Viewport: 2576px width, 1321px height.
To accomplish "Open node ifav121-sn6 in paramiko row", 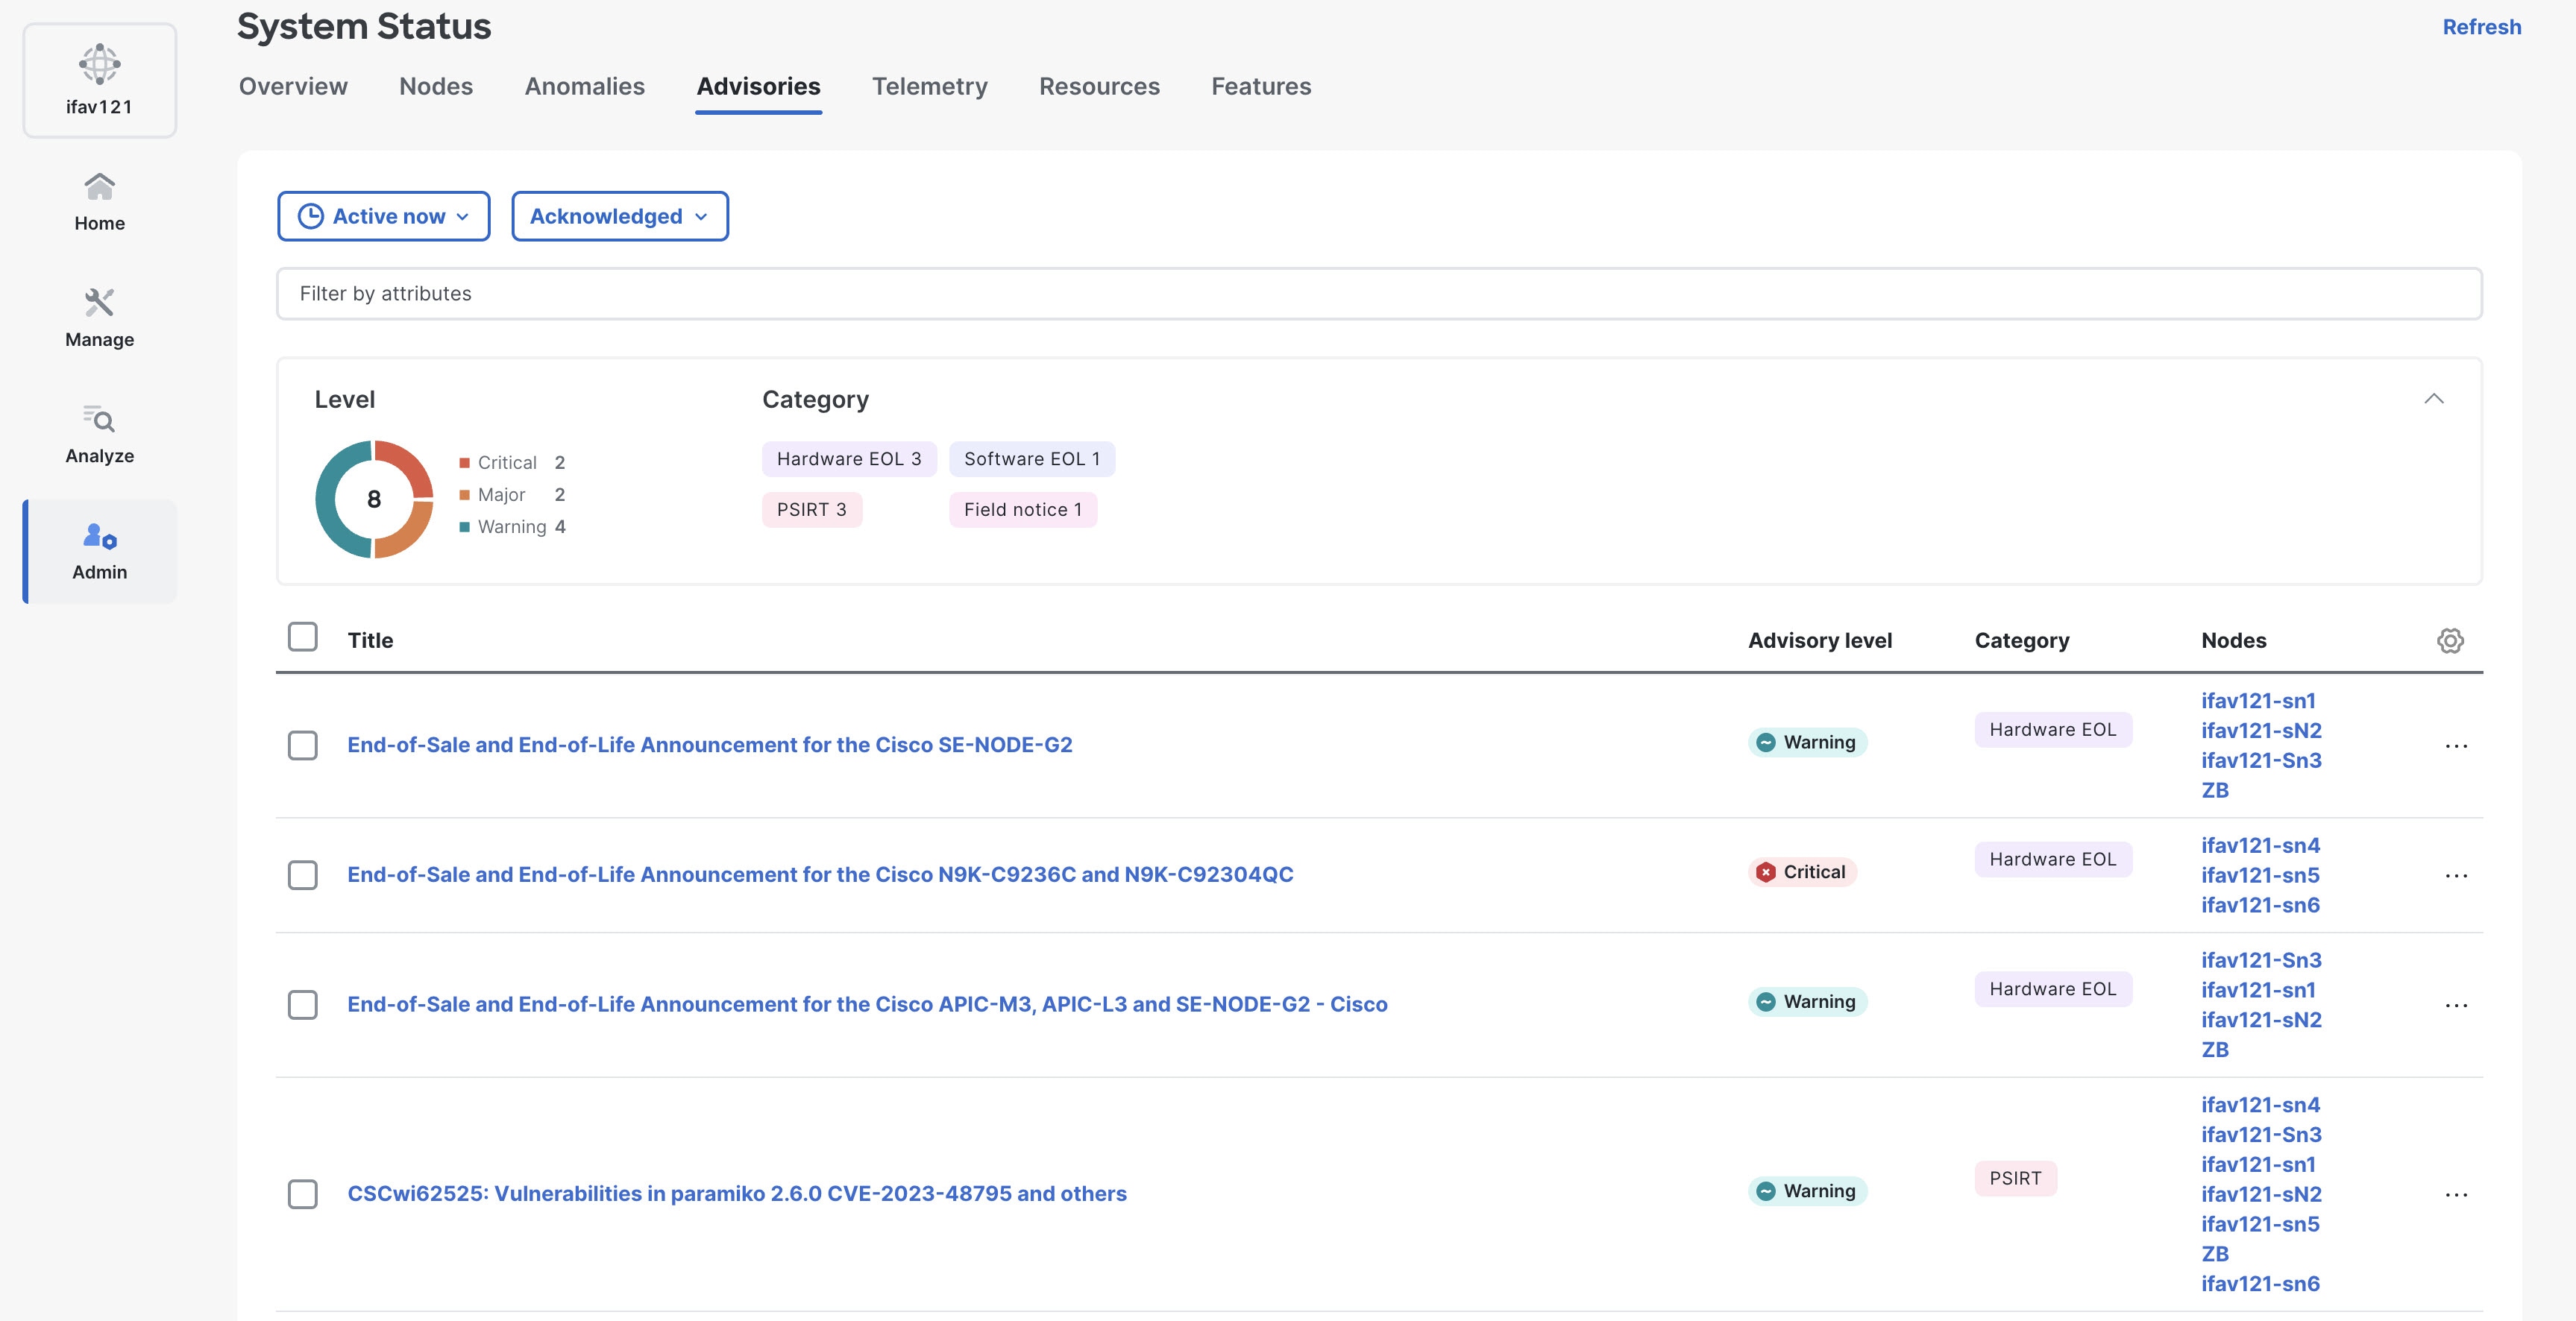I will coord(2260,1284).
